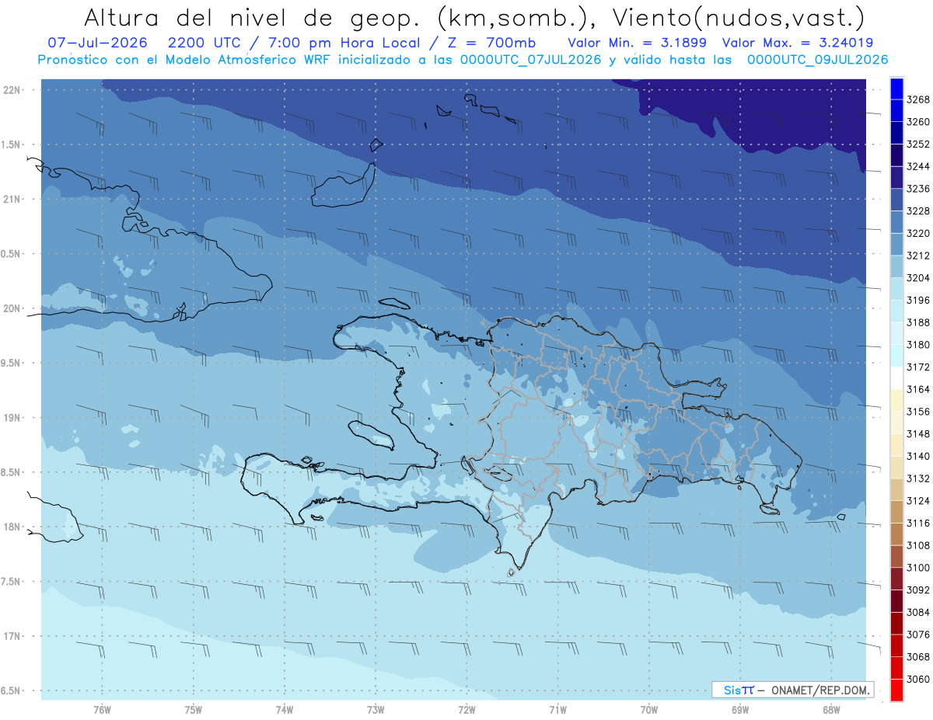Click the '74W' longitude label

pyautogui.click(x=285, y=710)
